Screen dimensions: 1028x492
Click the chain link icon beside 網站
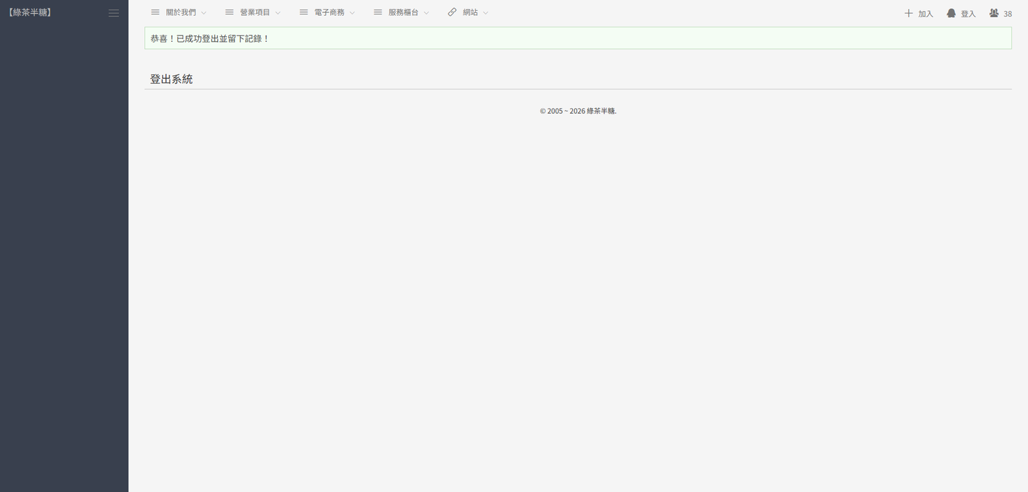[452, 12]
